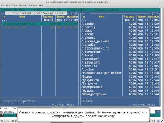Open the Terminal menu
The width and height of the screenshot is (164, 123).
(33, 5)
